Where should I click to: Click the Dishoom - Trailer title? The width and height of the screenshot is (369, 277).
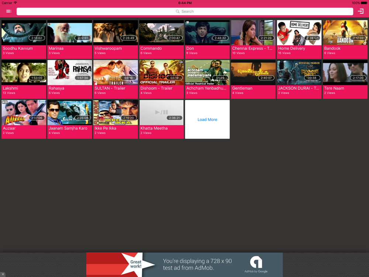click(156, 88)
